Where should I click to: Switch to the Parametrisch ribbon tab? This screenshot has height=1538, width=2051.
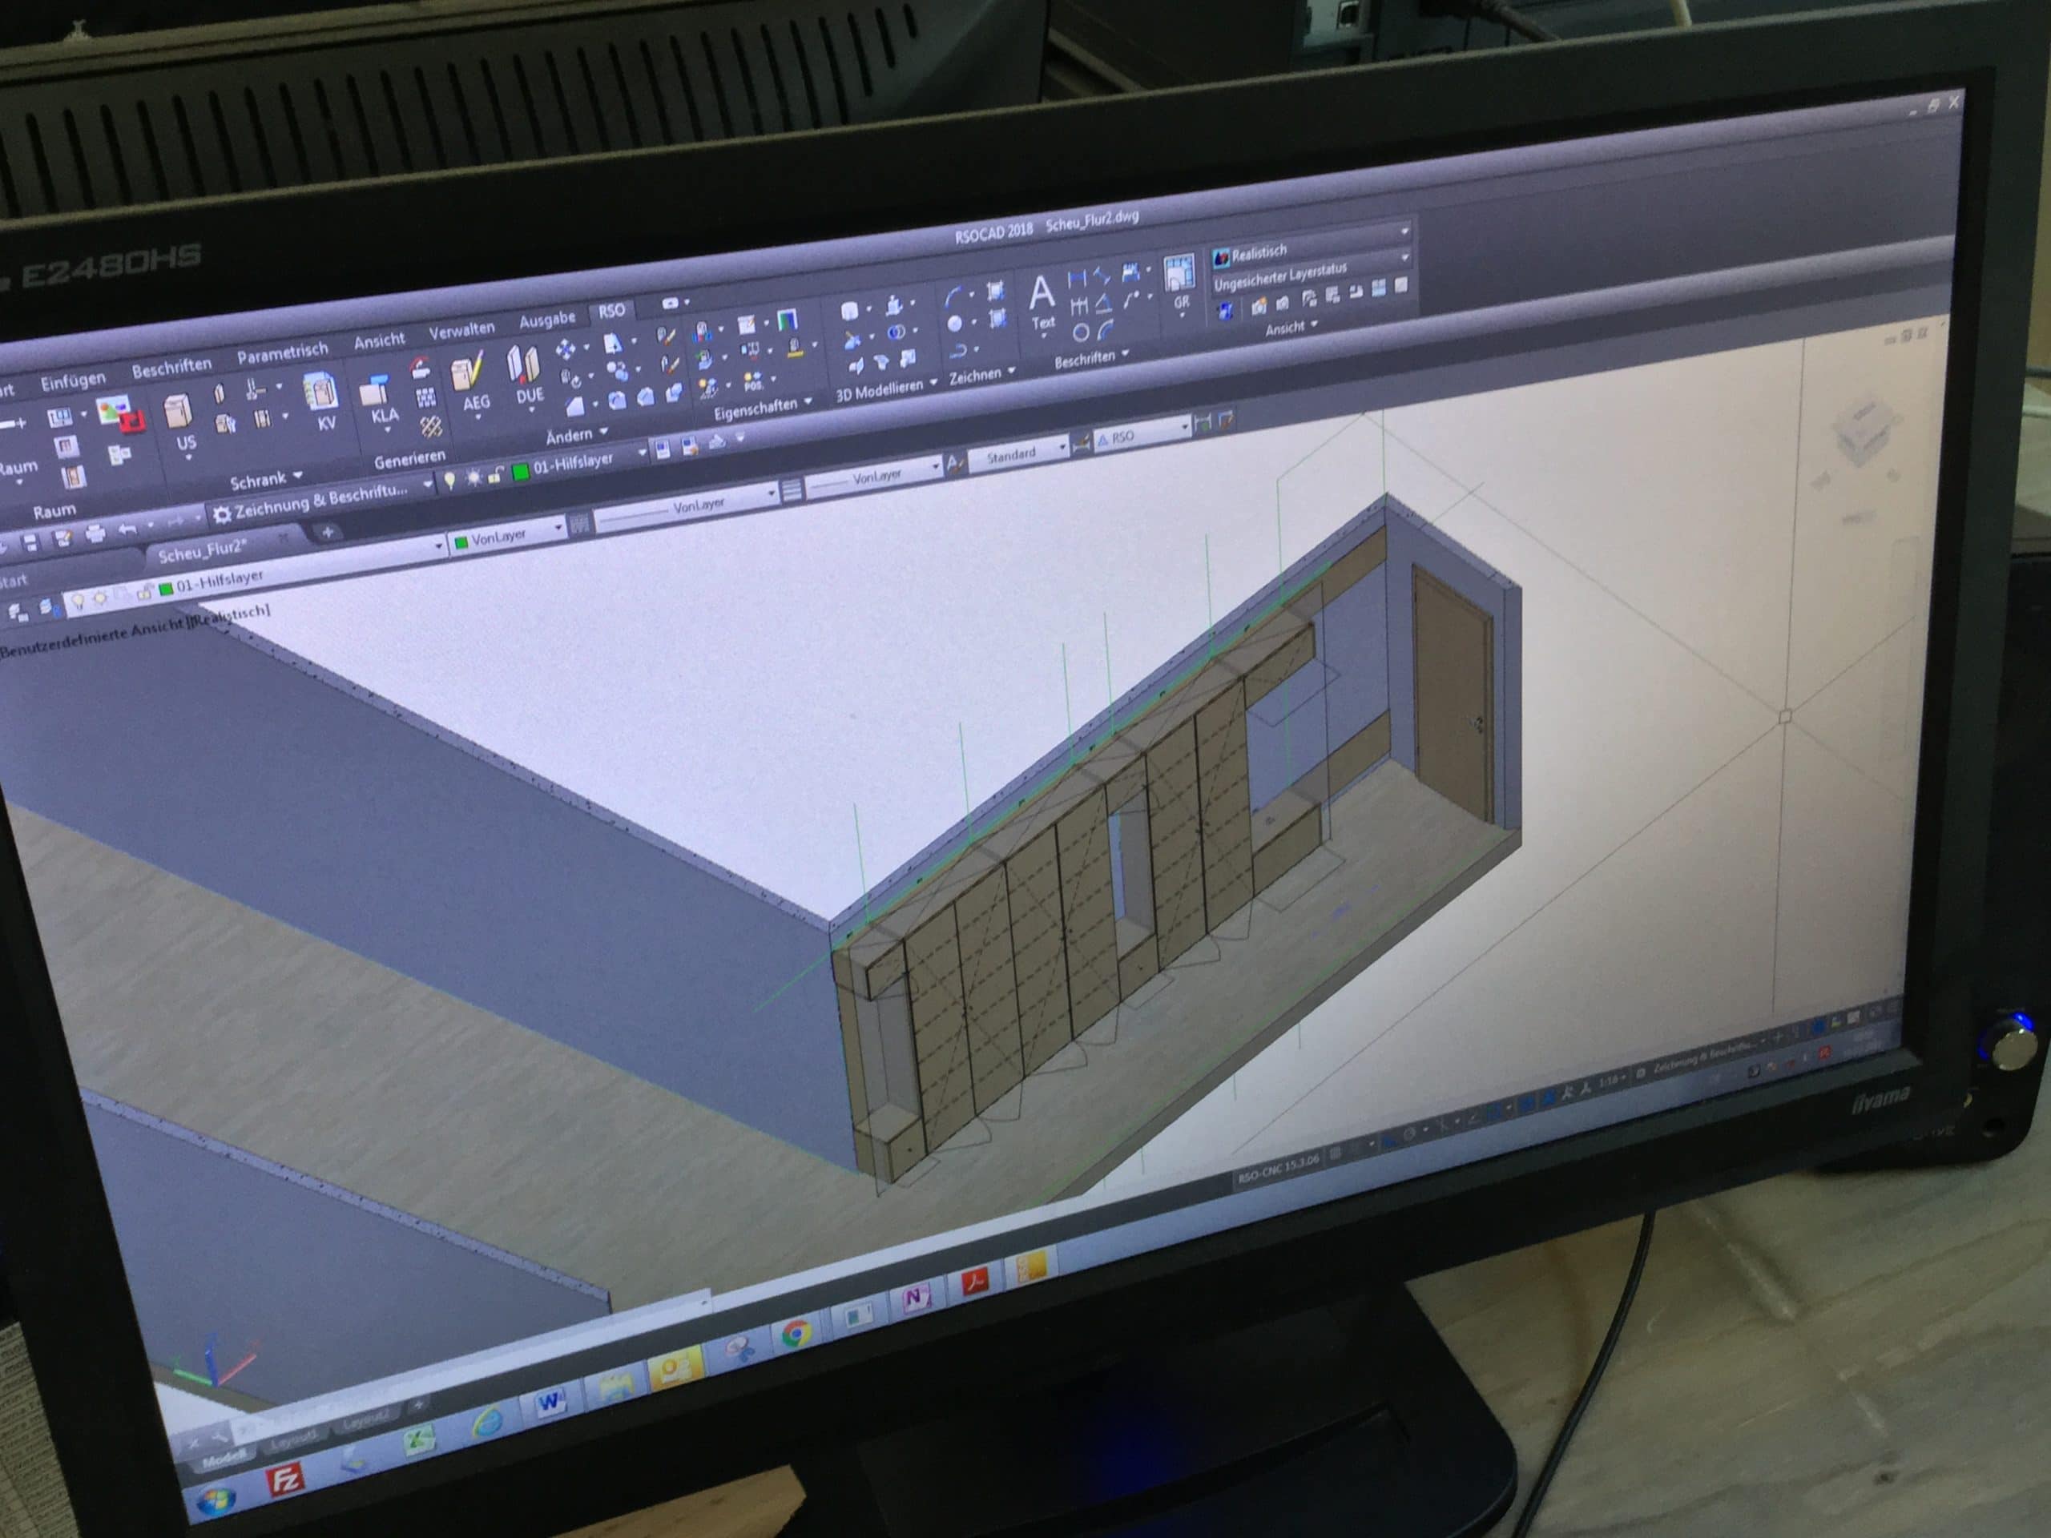(282, 354)
